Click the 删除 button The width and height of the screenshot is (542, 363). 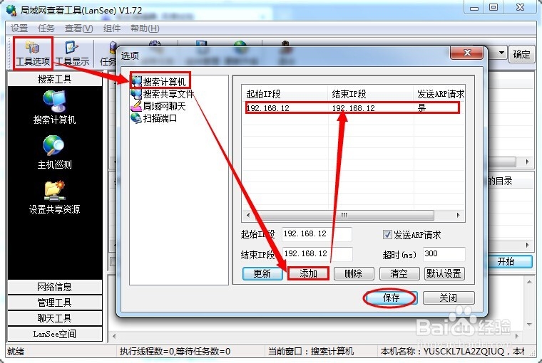click(354, 273)
